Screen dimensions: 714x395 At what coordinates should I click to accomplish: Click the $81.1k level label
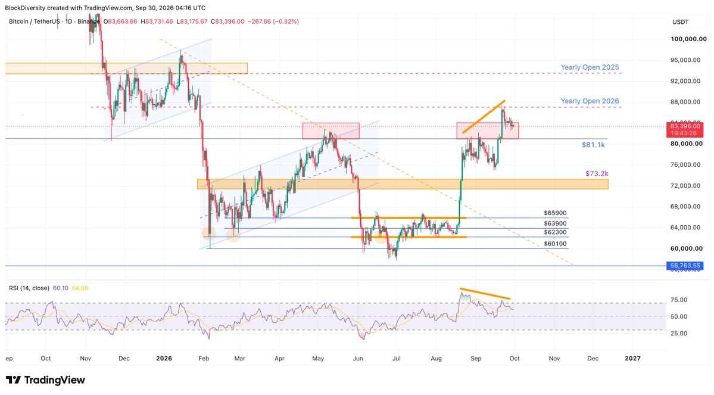[x=593, y=145]
